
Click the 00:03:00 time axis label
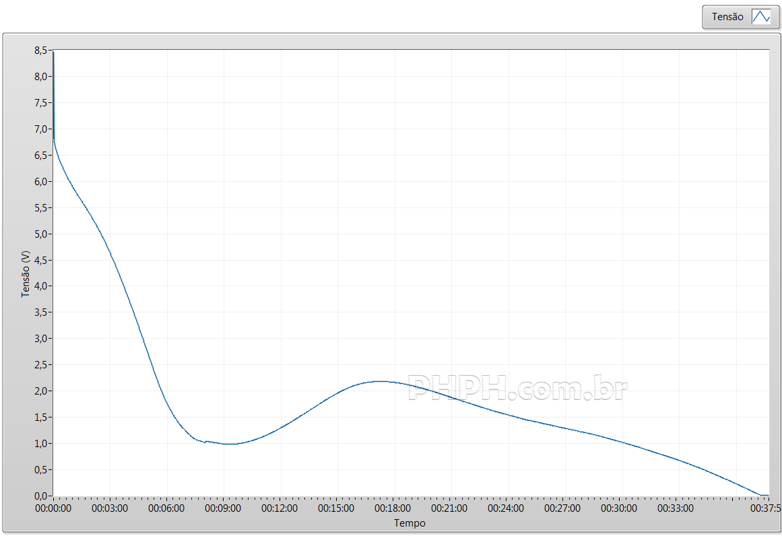[x=110, y=508]
